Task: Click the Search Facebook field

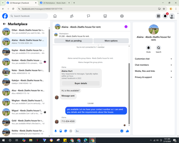Action: [x=29, y=16]
